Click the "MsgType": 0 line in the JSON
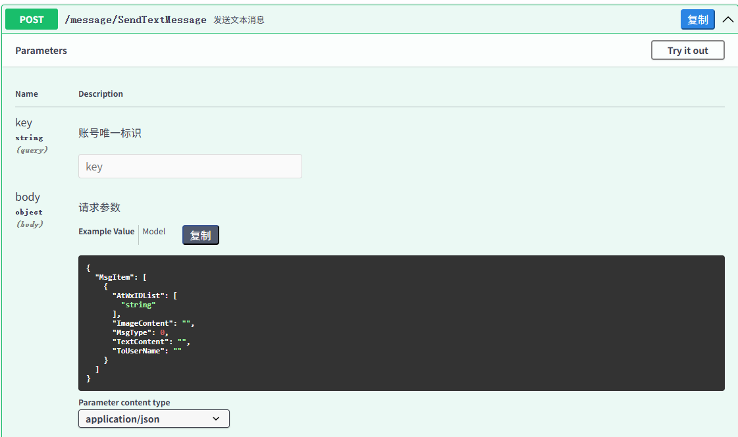This screenshot has width=738, height=437. (x=140, y=332)
